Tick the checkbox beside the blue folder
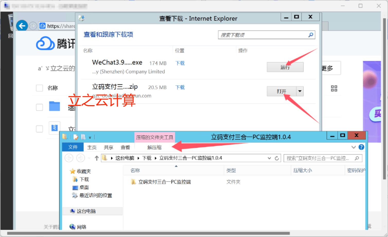Screen dimensions: 388x237 pyautogui.click(x=39, y=107)
